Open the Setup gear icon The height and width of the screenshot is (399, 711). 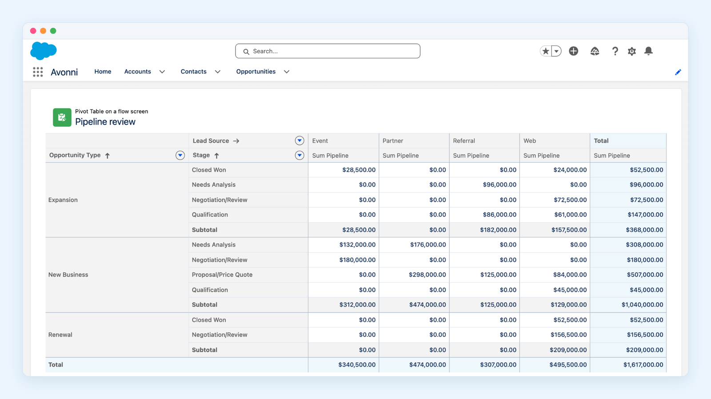(632, 51)
